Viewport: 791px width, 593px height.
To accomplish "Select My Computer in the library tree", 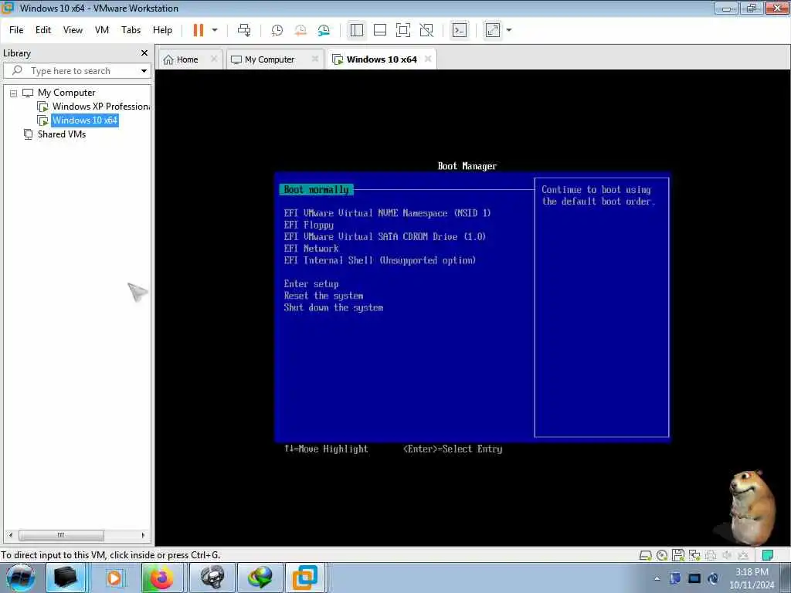I will click(x=66, y=93).
